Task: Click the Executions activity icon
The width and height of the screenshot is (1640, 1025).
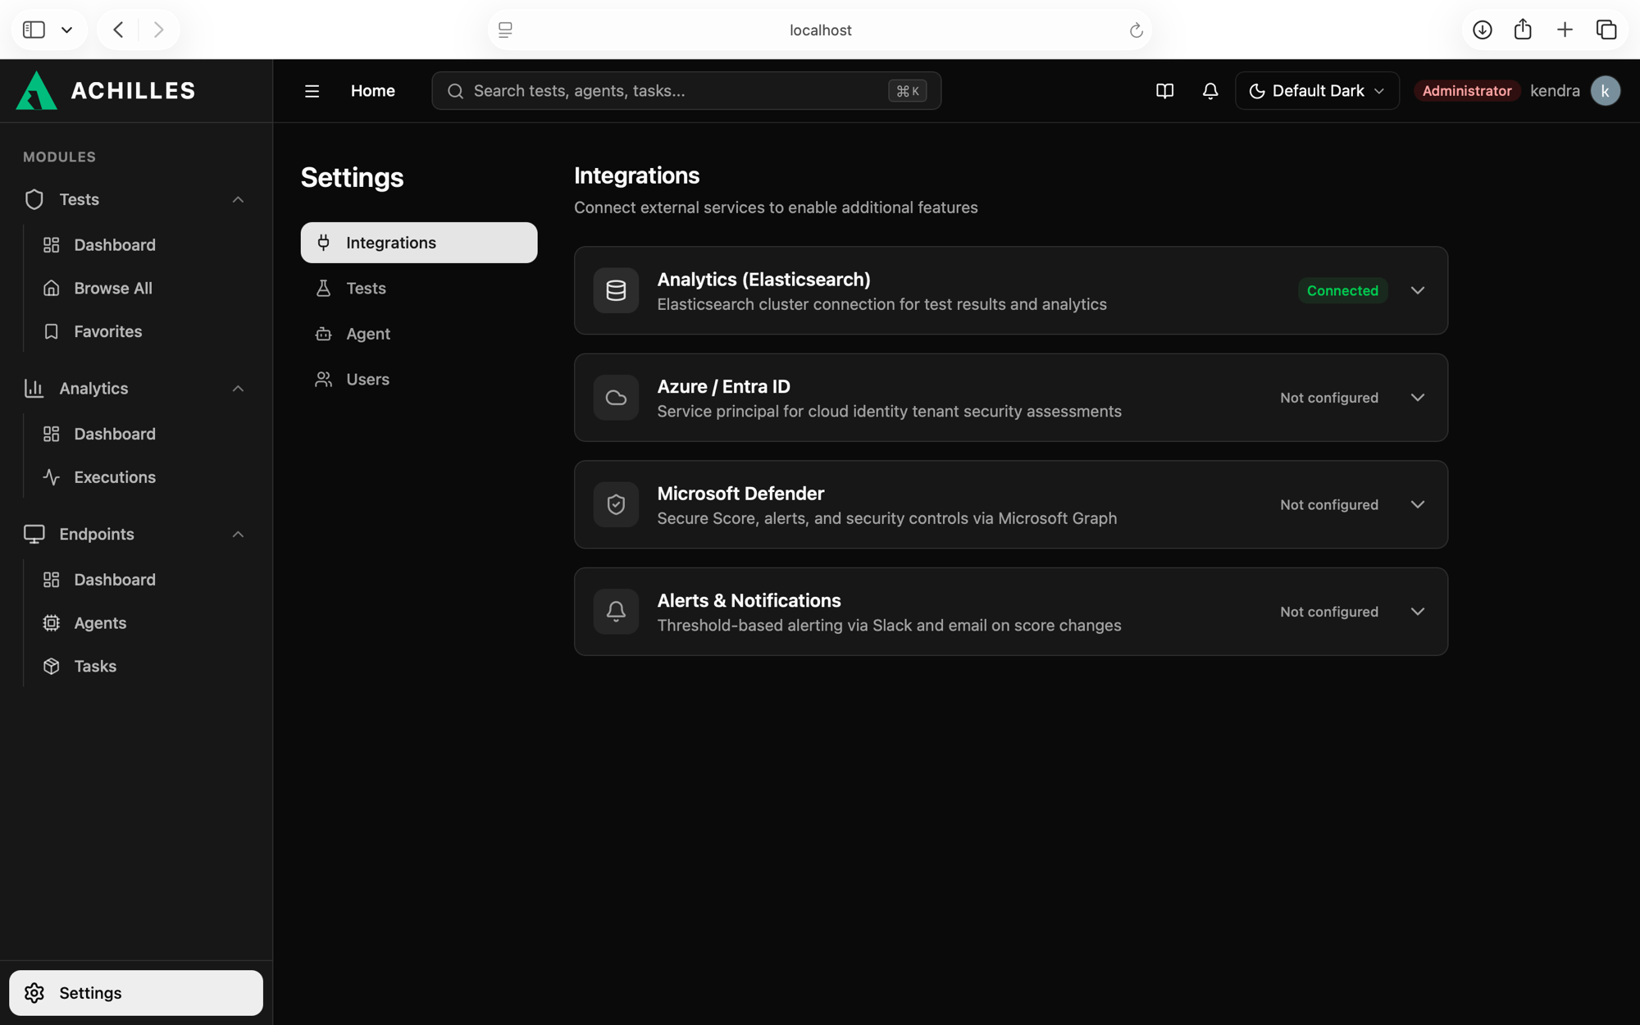Action: tap(51, 477)
